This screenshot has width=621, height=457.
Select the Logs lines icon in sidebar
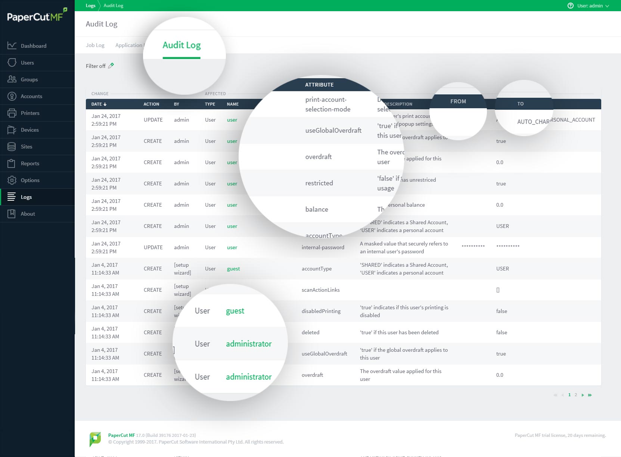[x=12, y=197]
